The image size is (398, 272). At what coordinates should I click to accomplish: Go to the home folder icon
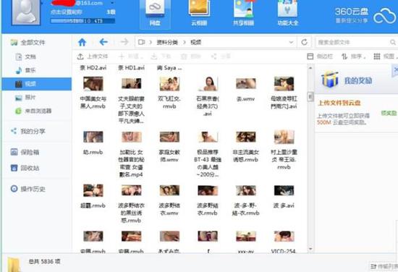[82, 42]
